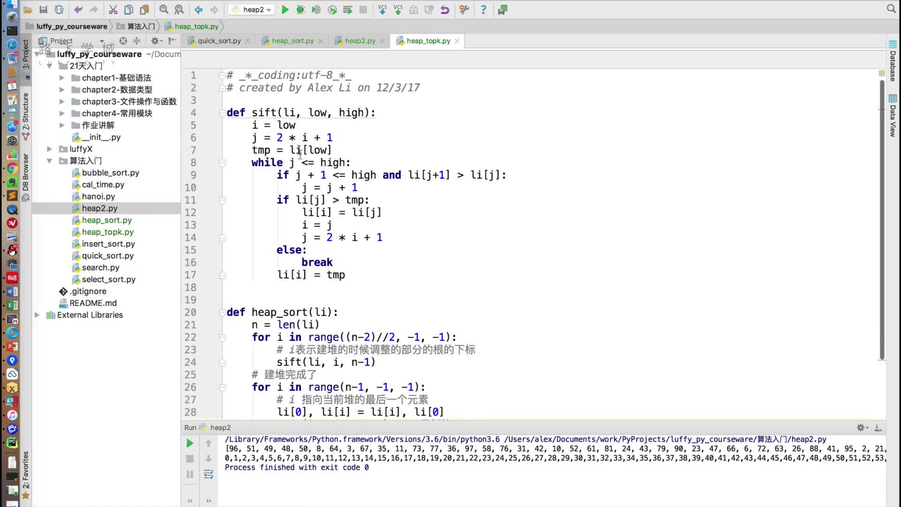The width and height of the screenshot is (901, 507).
Task: Cut selection with the scissors icon
Action: 113,9
